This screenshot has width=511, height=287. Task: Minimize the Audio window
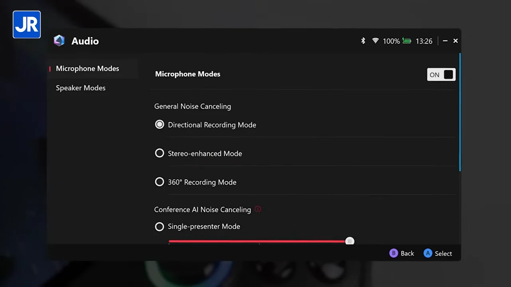pos(445,41)
